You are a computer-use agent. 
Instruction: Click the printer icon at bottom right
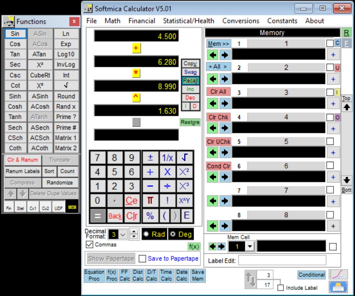pyautogui.click(x=338, y=287)
